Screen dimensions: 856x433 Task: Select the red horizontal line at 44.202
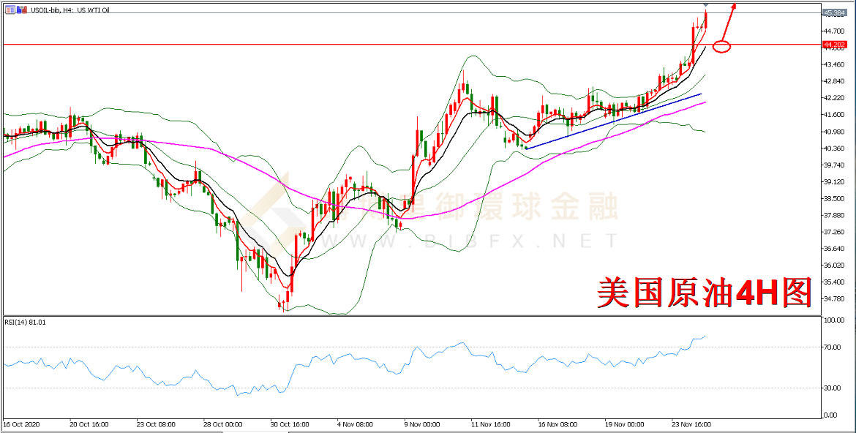point(366,45)
